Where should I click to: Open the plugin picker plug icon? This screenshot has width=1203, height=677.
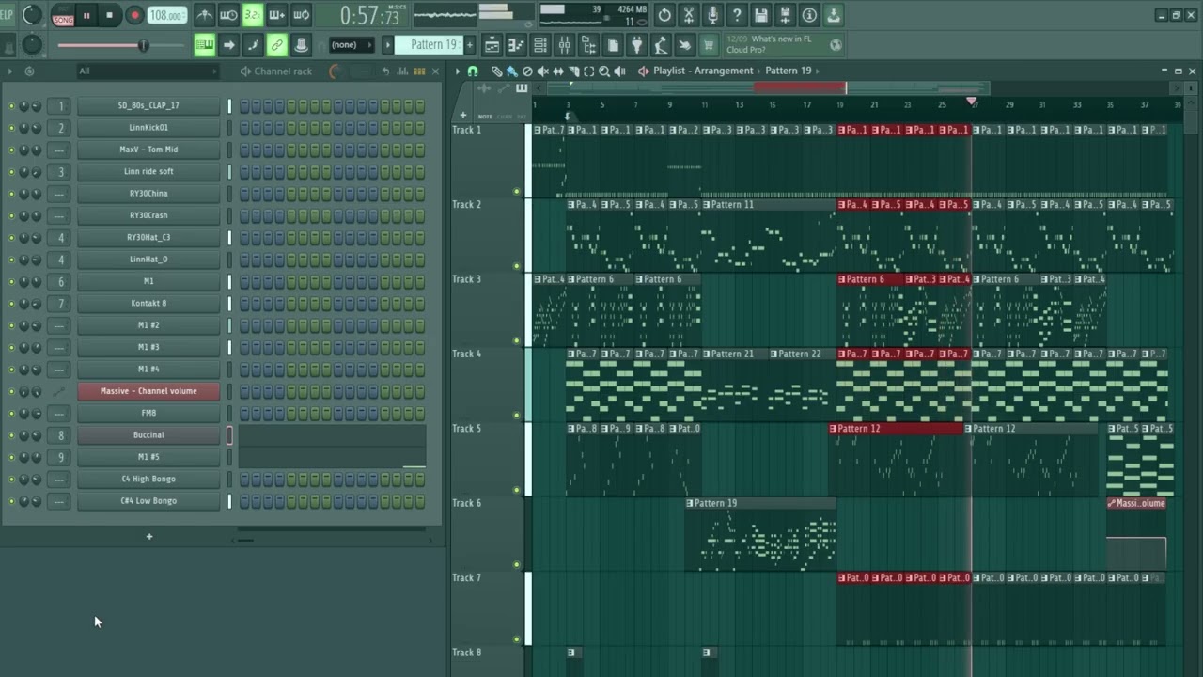click(637, 45)
